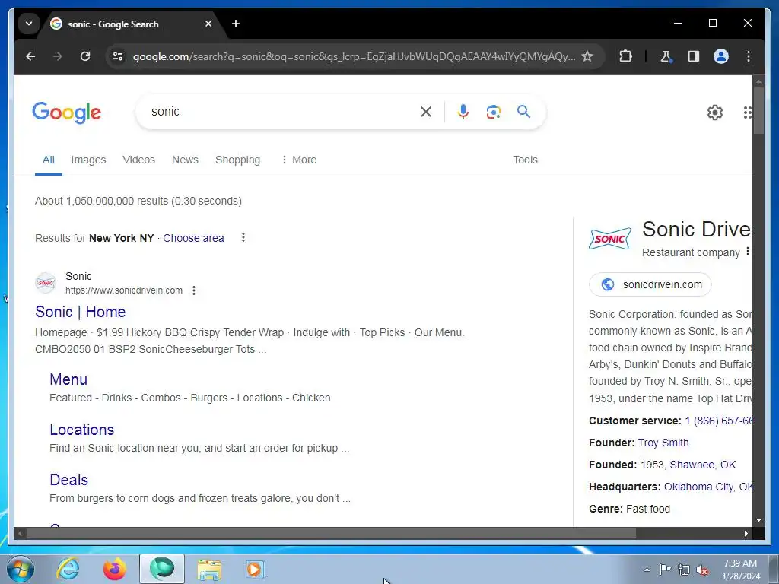Open Chrome Labs flask icon
The image size is (779, 584).
click(x=666, y=56)
